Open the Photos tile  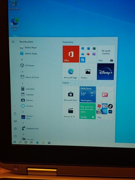coord(88,72)
